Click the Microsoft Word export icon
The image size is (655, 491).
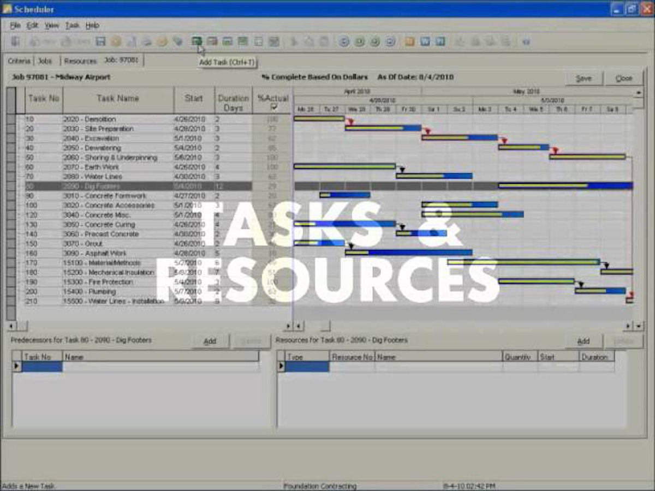(424, 41)
